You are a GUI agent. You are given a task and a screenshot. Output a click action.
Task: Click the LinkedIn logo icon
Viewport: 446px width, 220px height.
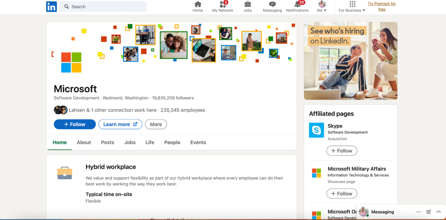51,7
